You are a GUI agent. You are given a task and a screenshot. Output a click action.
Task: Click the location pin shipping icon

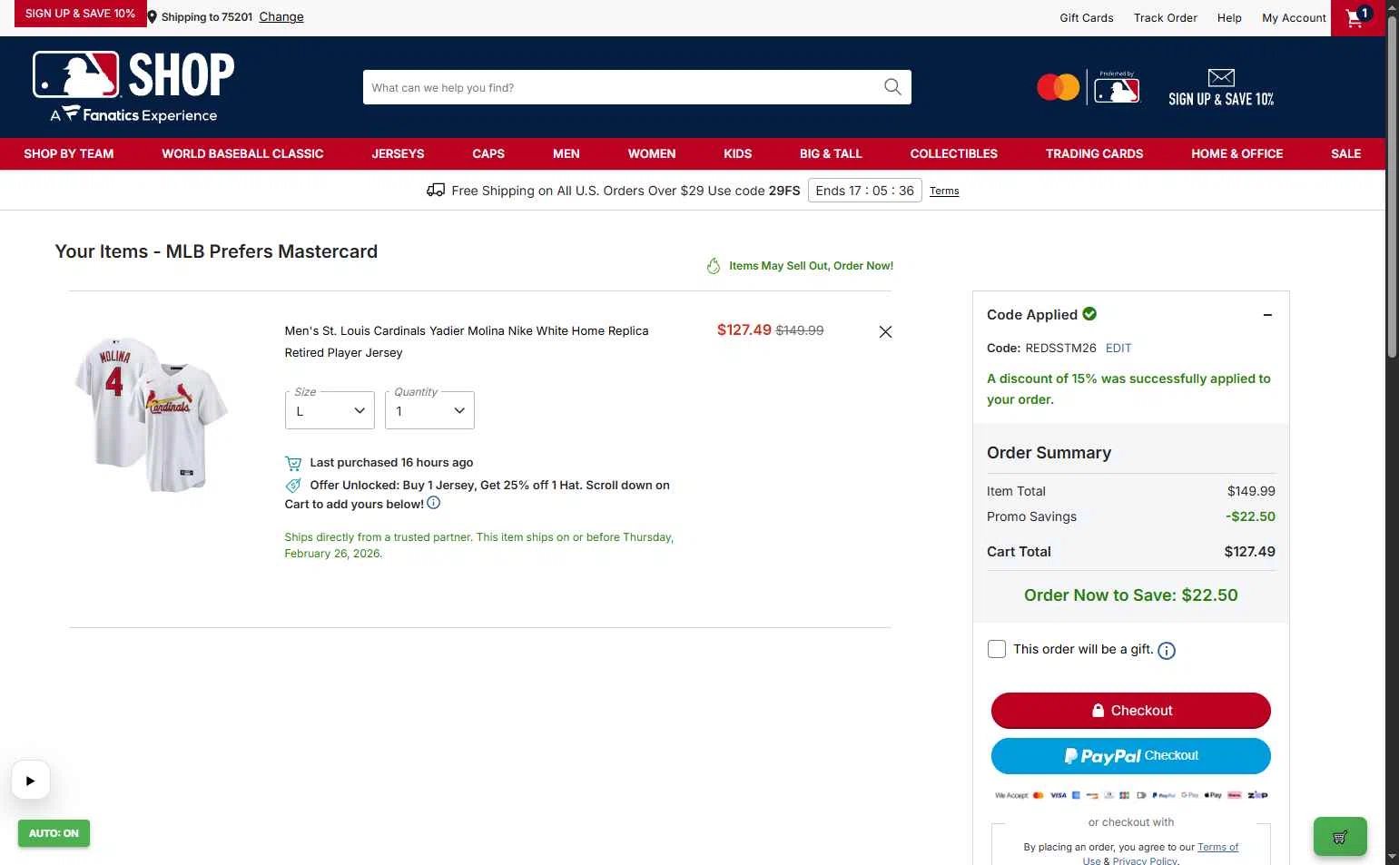(153, 17)
